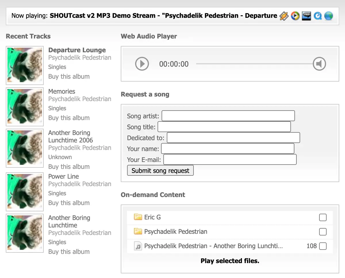Open stream with the QuickTime icon
345x278 pixels.
tap(318, 16)
